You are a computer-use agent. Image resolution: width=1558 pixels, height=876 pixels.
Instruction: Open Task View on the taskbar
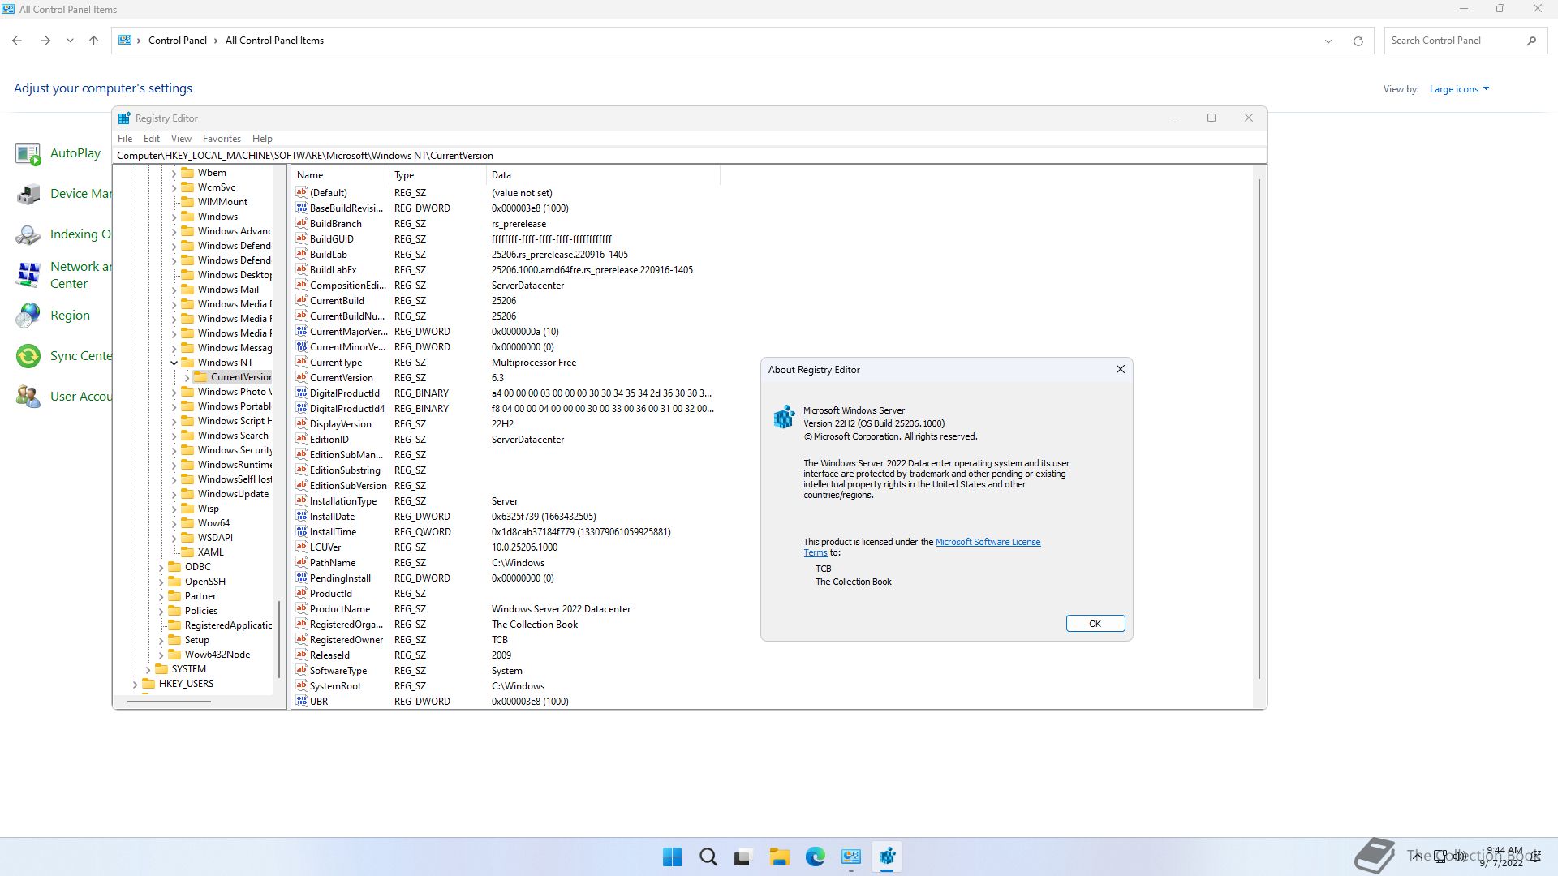[x=743, y=857]
